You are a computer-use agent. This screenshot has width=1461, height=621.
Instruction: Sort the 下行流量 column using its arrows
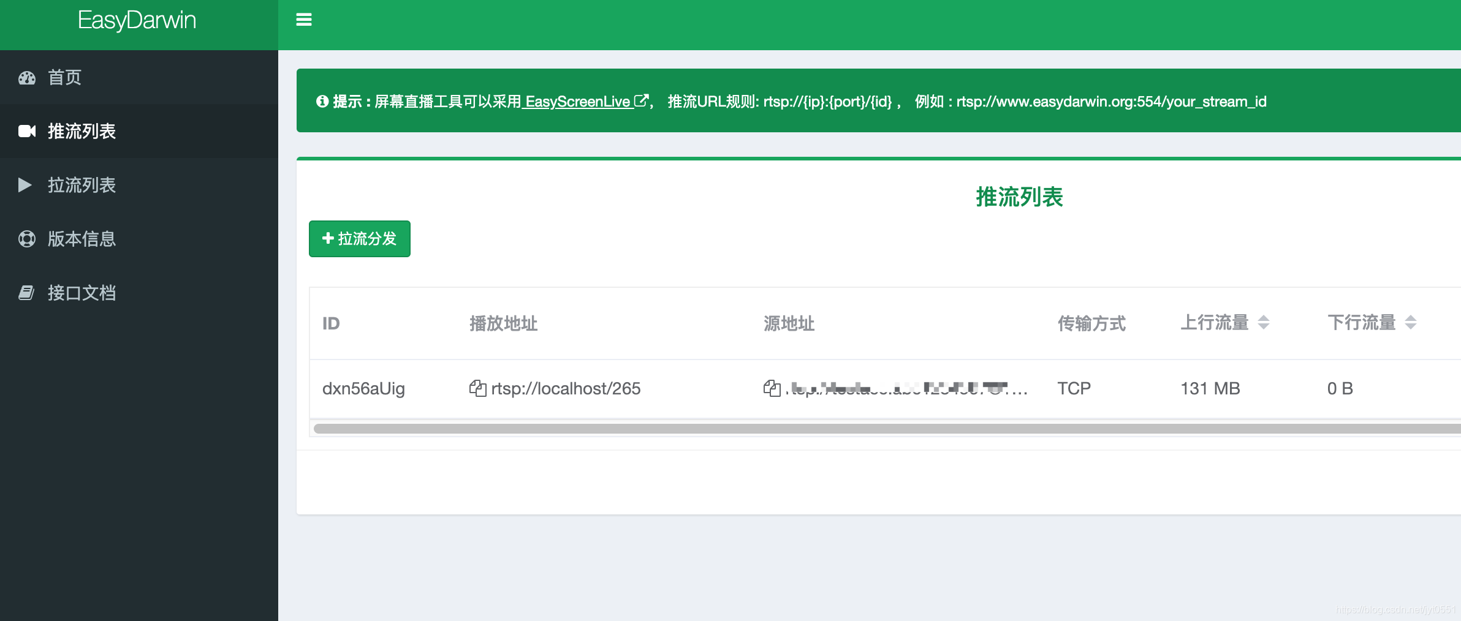click(x=1411, y=323)
